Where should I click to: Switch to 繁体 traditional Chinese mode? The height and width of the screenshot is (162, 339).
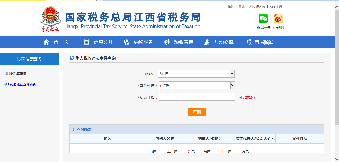coord(241,6)
